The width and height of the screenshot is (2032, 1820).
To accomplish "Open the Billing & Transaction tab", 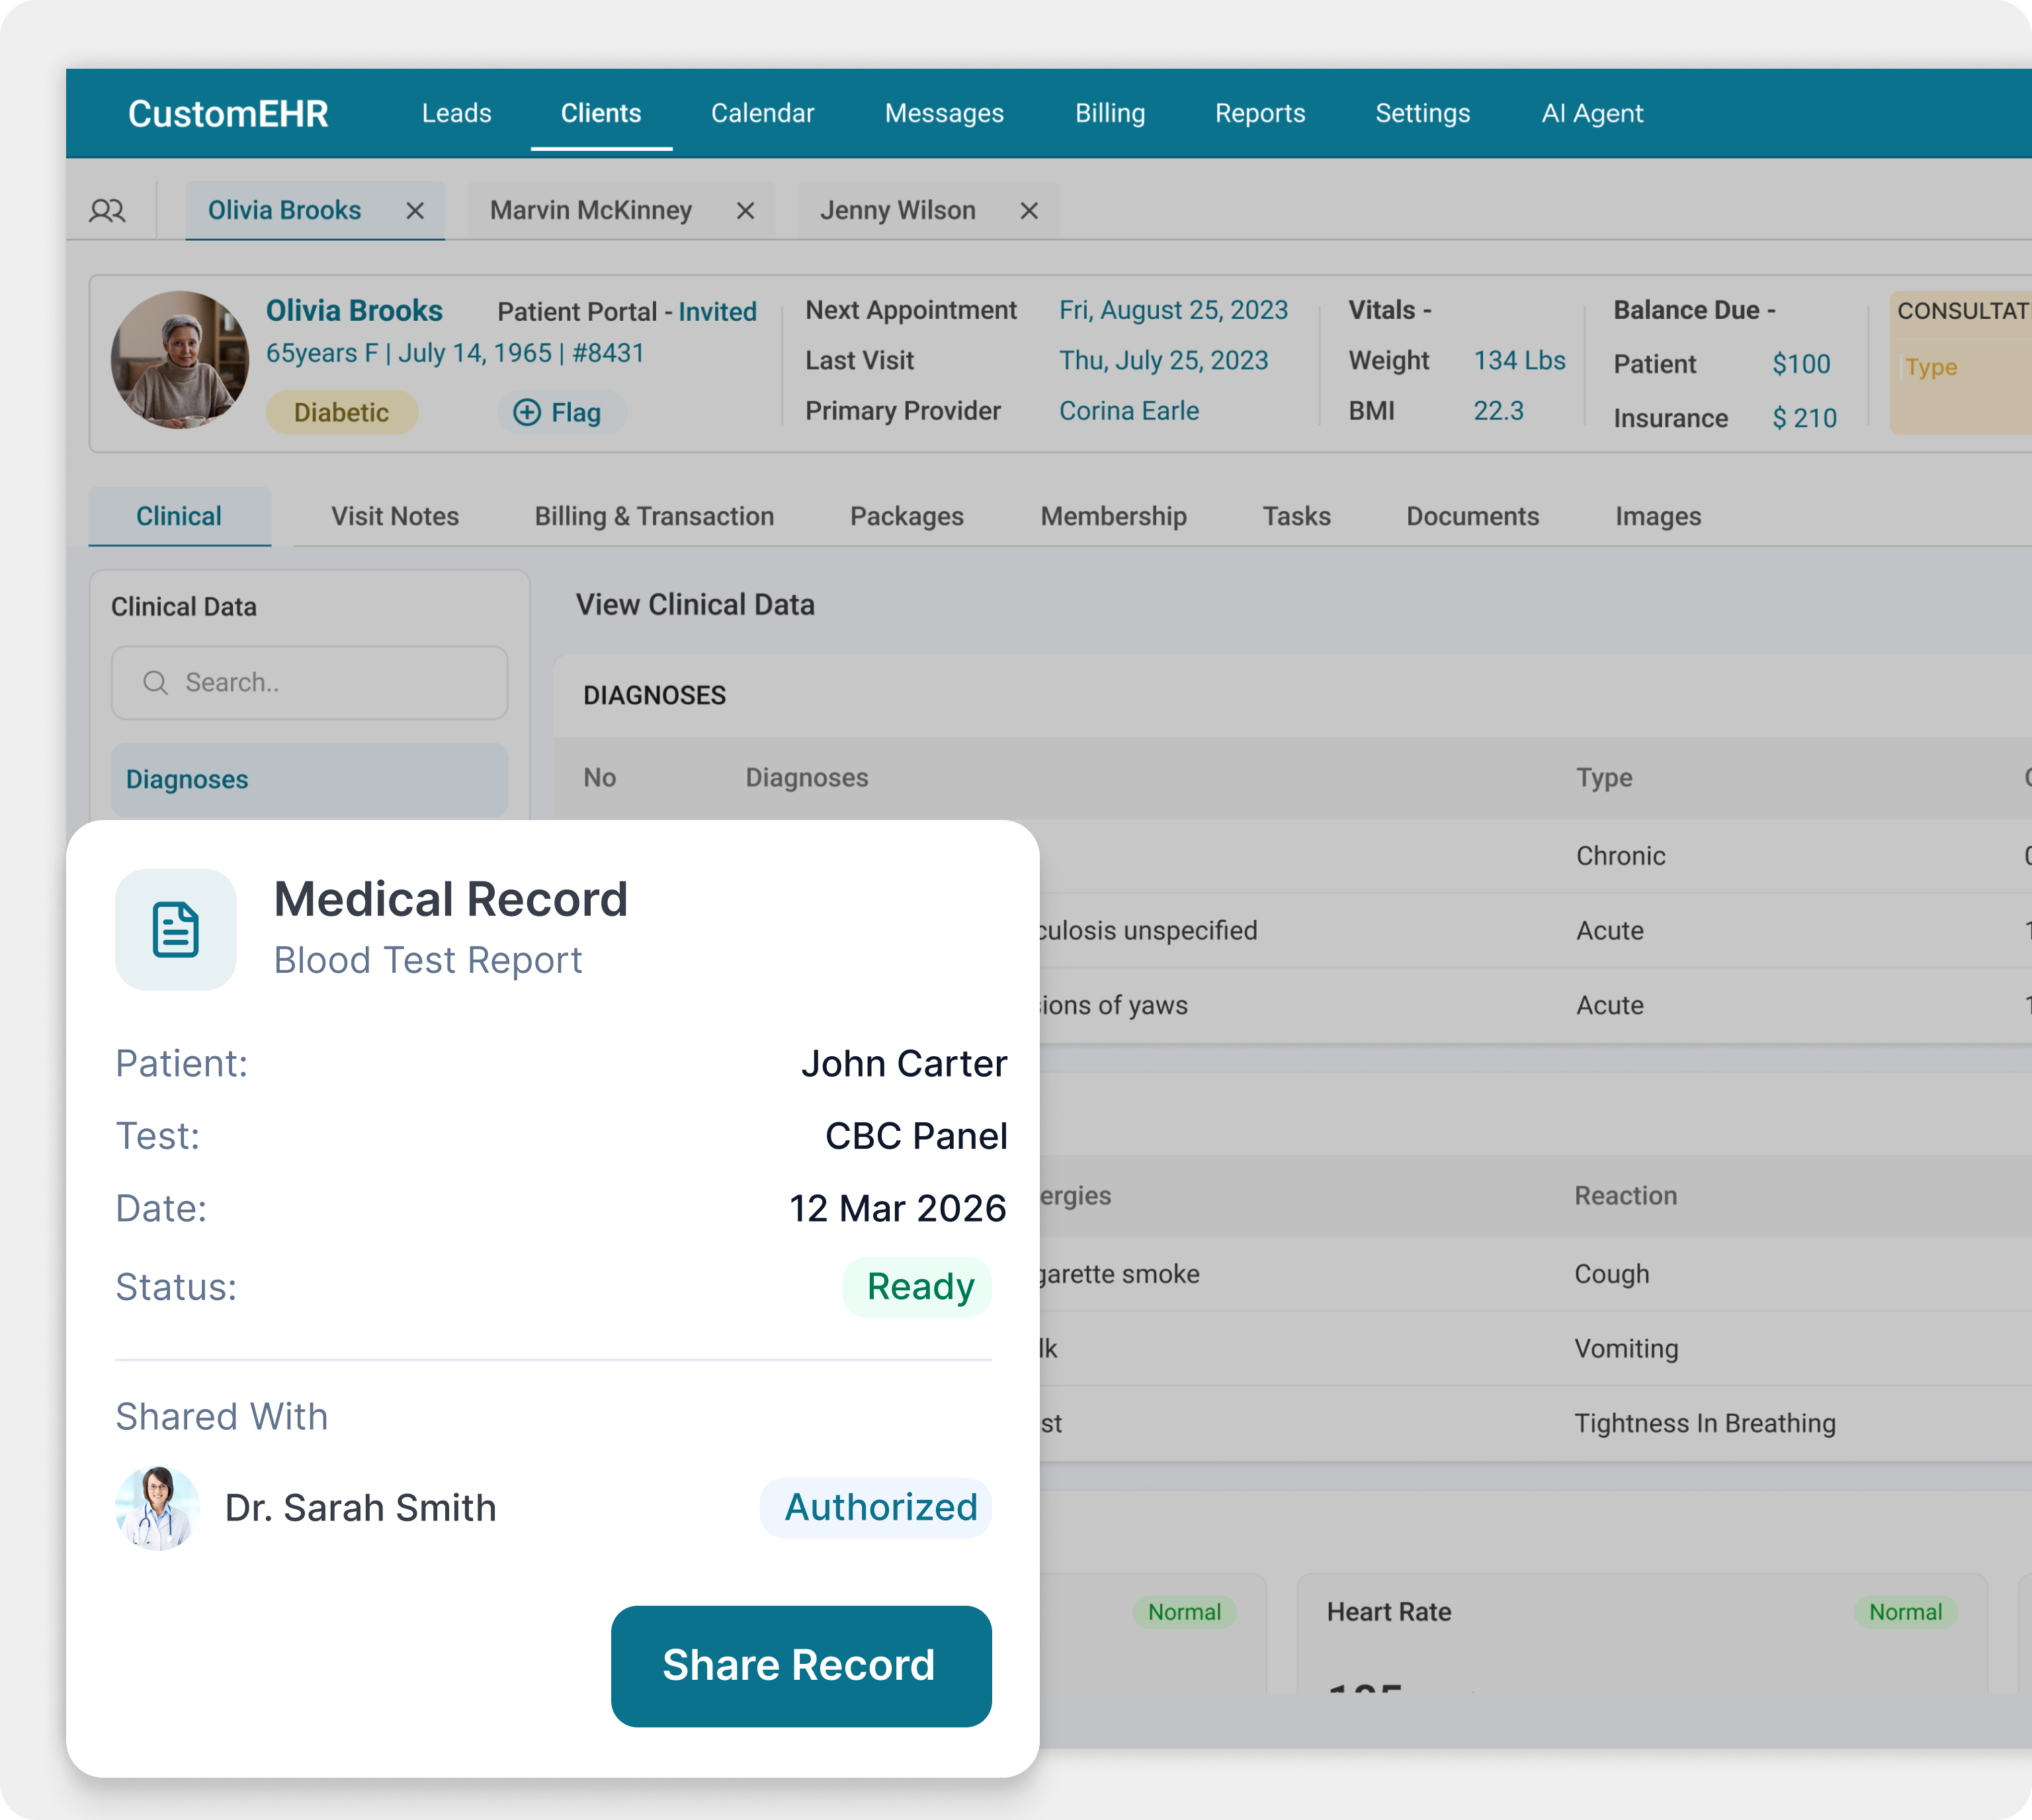I will click(x=654, y=516).
